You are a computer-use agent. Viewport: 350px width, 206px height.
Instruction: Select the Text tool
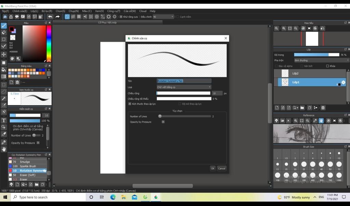(x=4, y=120)
